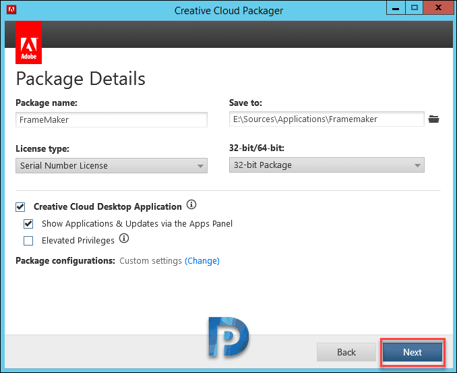The image size is (457, 373).
Task: Click the Change link for package configurations
Action: pos(202,261)
